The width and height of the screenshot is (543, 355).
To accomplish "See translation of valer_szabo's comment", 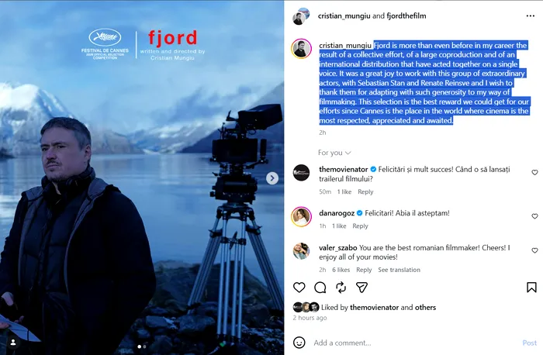I will pos(399,270).
